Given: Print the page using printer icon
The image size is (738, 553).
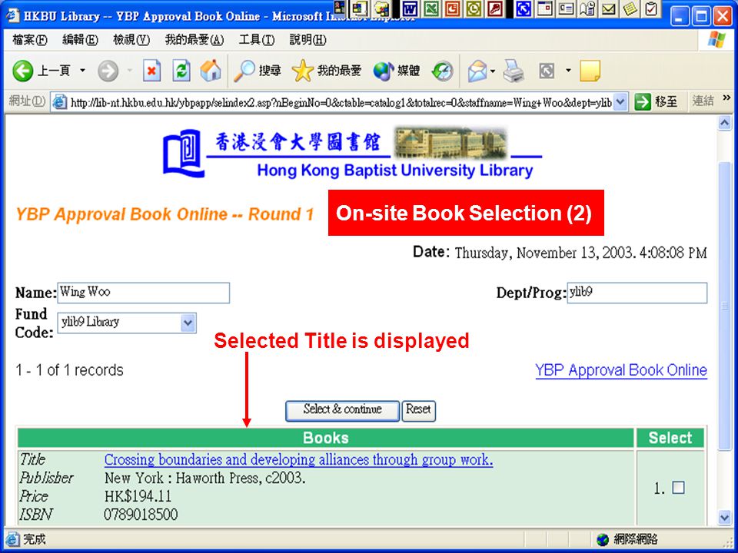Looking at the screenshot, I should [x=514, y=71].
